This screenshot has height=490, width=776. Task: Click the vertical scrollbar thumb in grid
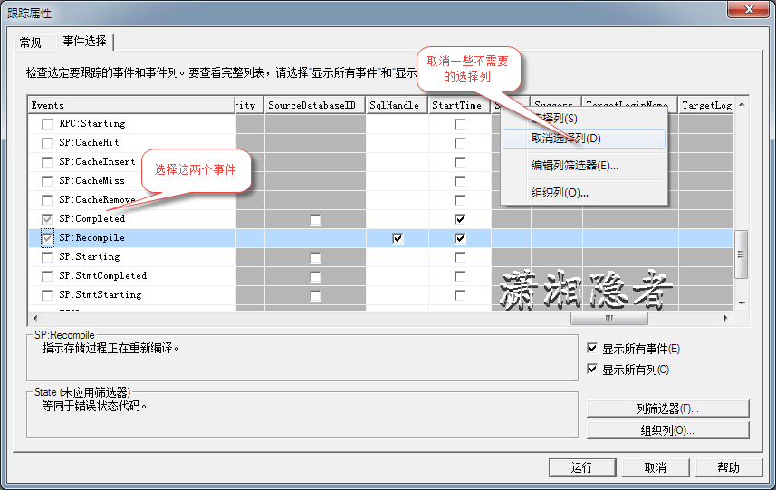pyautogui.click(x=741, y=255)
